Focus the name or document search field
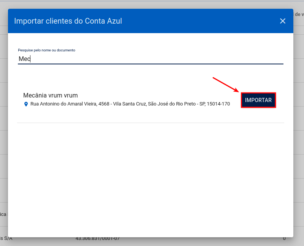Screen dimensions: 304x246 [x=151, y=59]
